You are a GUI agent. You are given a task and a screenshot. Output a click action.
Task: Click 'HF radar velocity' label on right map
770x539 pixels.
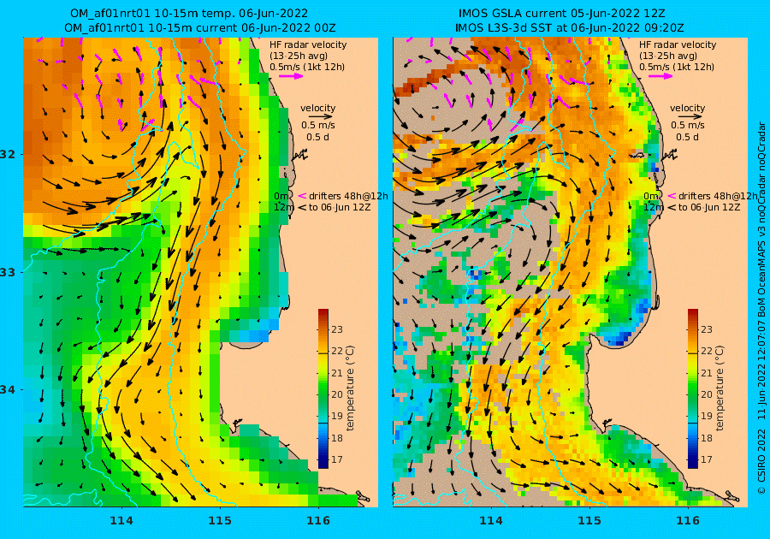[x=678, y=44]
